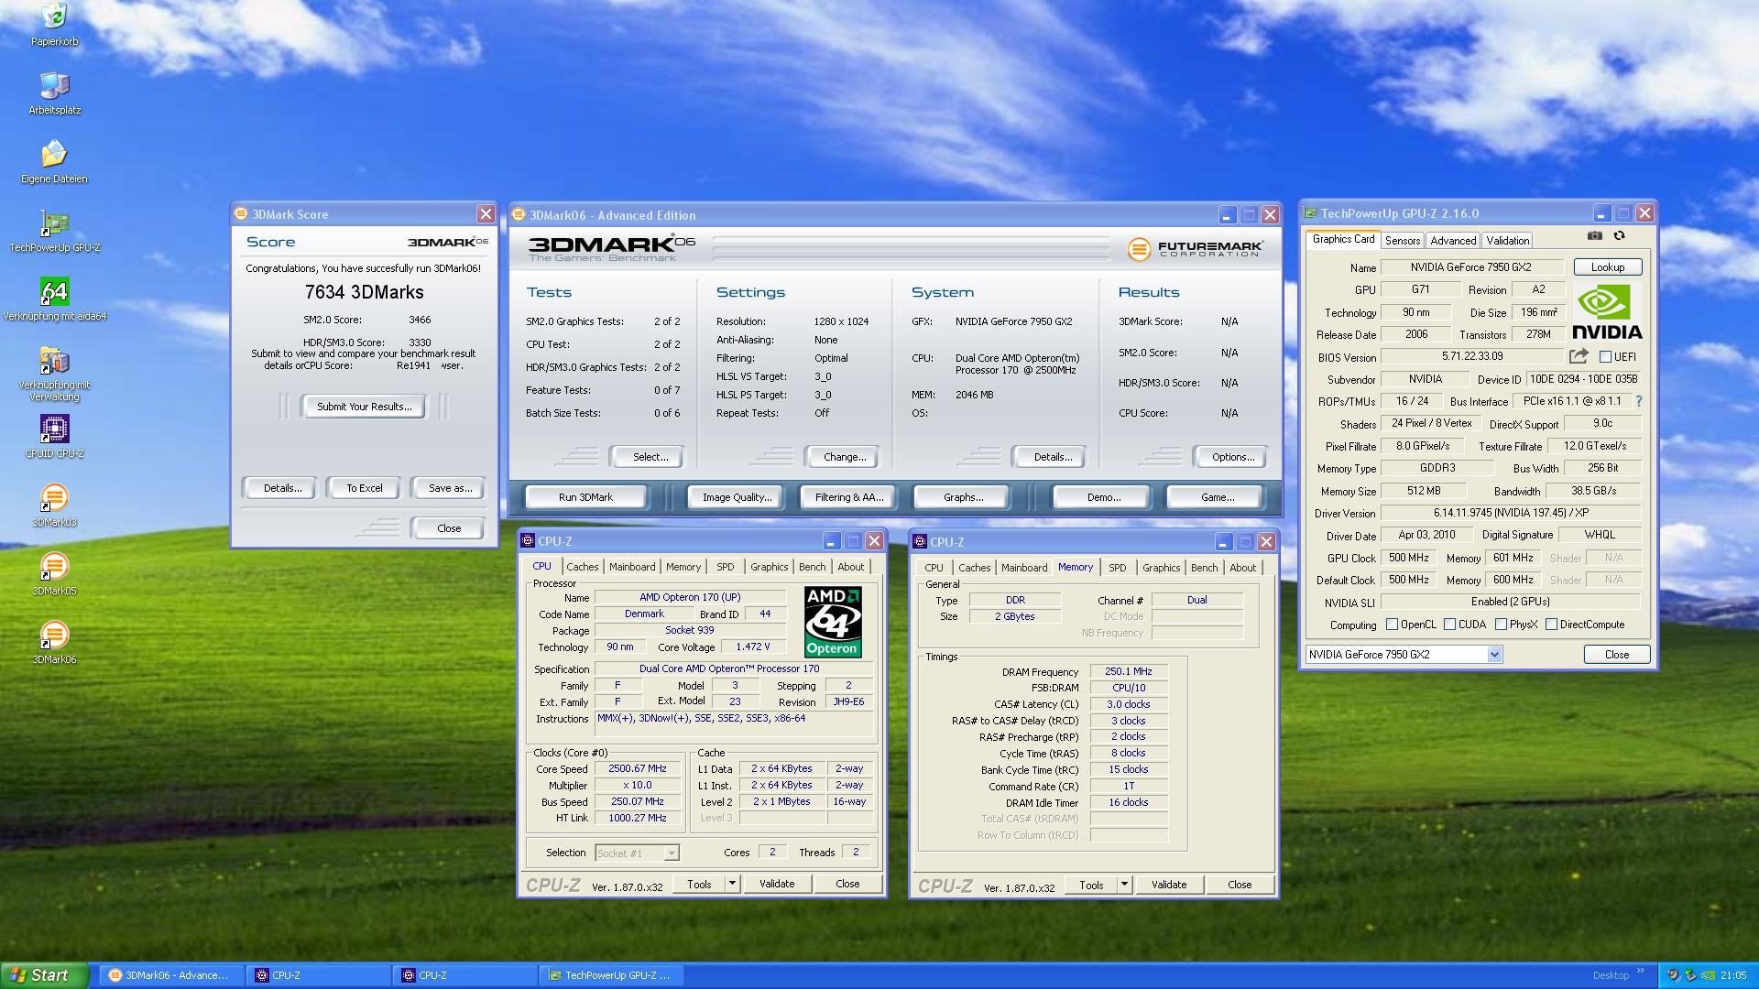Click GPU name field NVIDIA GeForce 7950 GX2
Viewport: 1759px width, 989px height.
[x=1471, y=267]
